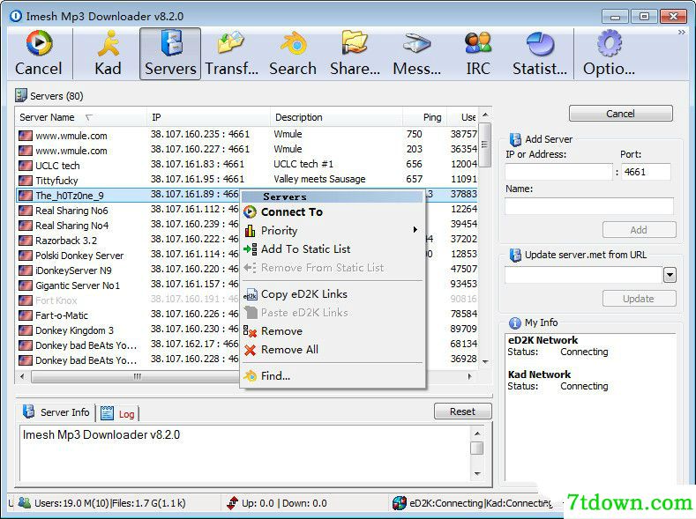Select the Fort Knox server row
This screenshot has height=519, width=696.
pos(127,300)
